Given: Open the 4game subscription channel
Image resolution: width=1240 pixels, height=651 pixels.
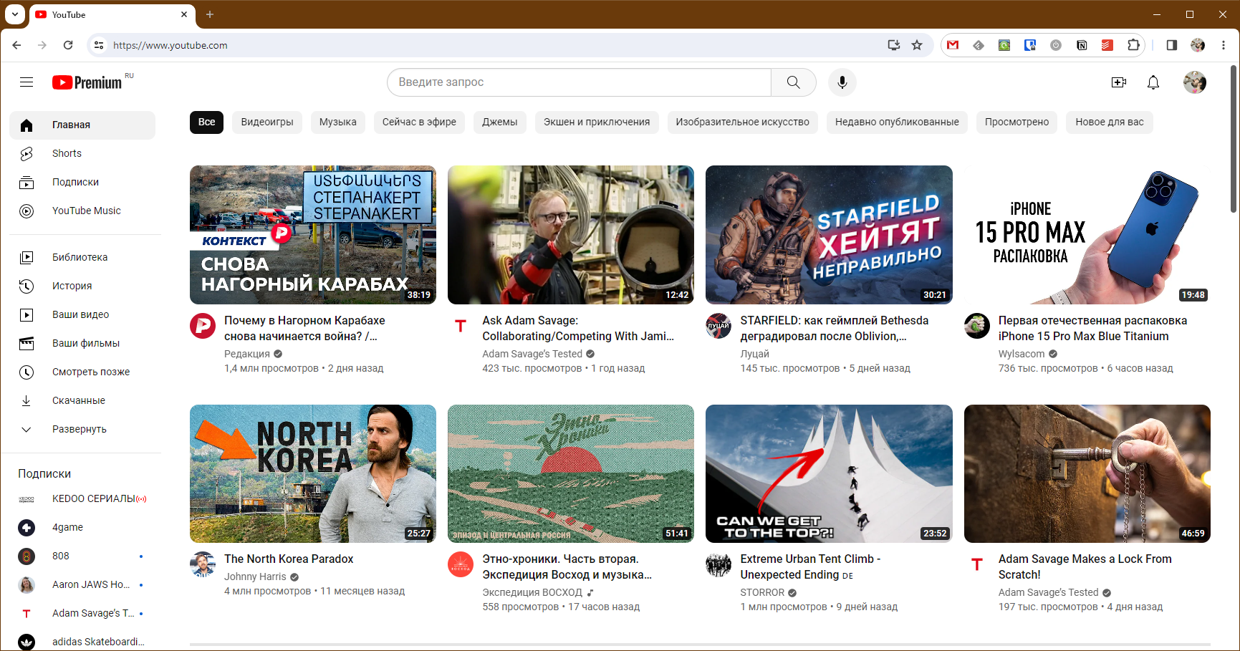Looking at the screenshot, I should [x=82, y=527].
